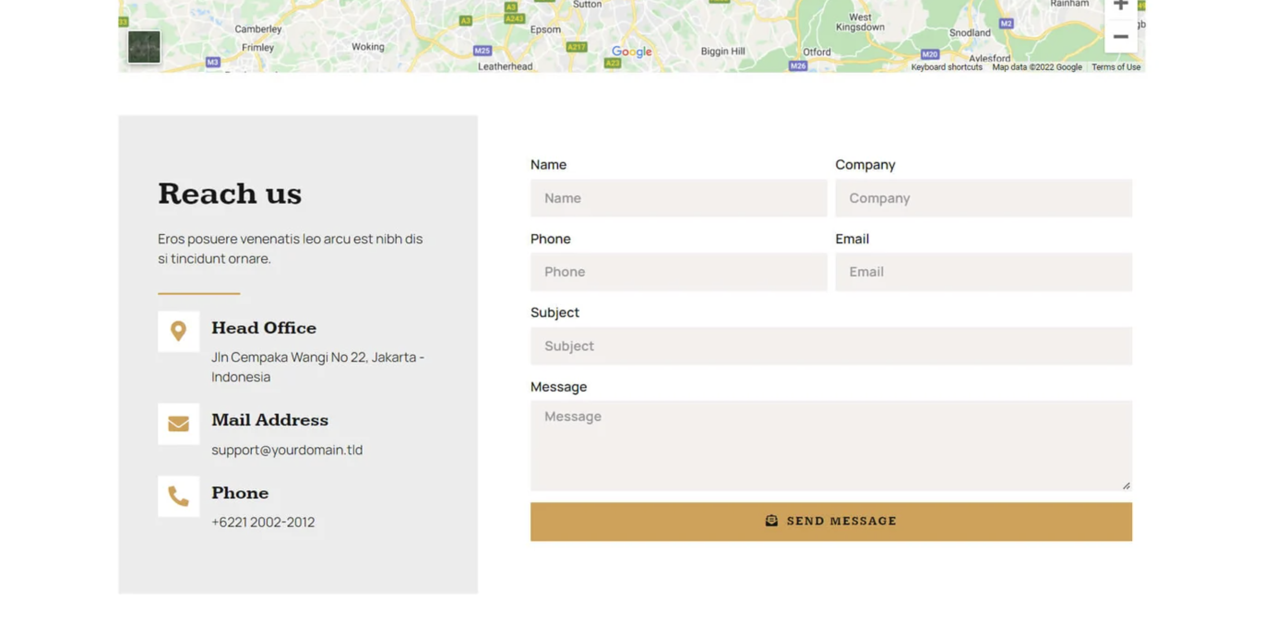Click the Google logo on the map

[632, 52]
